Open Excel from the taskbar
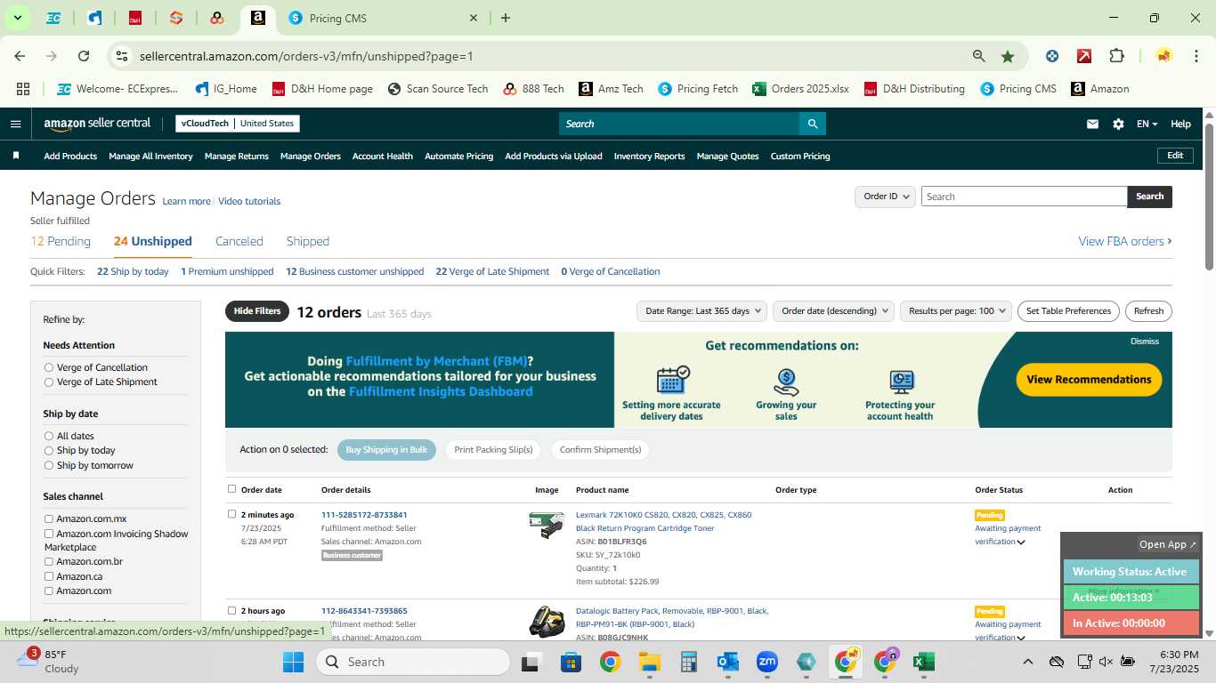The height and width of the screenshot is (683, 1216). [x=924, y=662]
